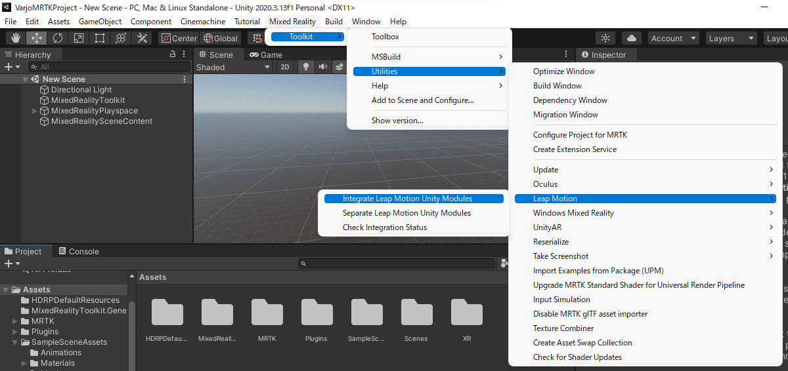The height and width of the screenshot is (371, 788).
Task: Open Hierarchy panel options menu
Action: coord(184,54)
